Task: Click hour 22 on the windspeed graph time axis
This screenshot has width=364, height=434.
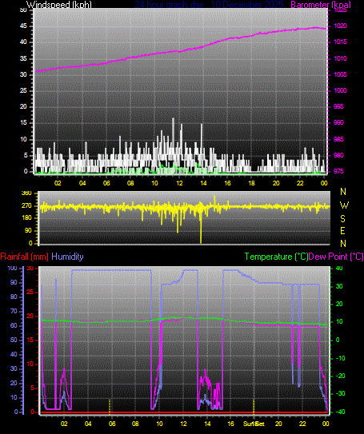Action: click(300, 183)
